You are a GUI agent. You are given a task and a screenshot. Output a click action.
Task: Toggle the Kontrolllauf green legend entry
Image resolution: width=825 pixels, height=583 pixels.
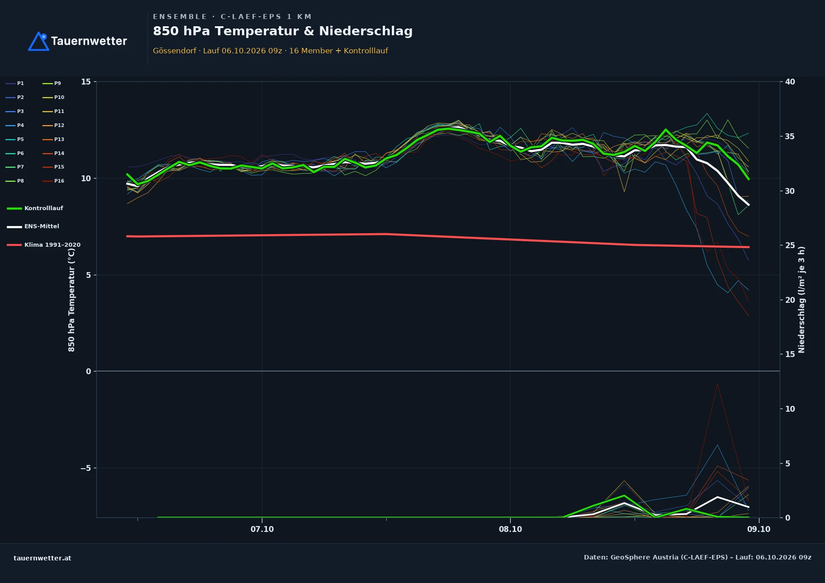click(35, 208)
